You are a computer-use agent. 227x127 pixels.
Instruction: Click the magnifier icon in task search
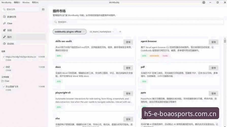[x=4, y=9]
